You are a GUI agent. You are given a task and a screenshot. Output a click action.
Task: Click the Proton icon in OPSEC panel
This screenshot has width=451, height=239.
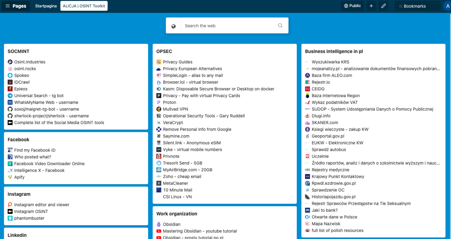[x=158, y=102]
